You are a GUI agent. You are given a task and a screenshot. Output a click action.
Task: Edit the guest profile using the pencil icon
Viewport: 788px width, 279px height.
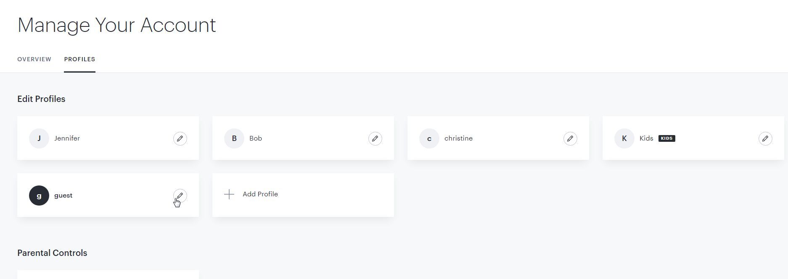180,196
